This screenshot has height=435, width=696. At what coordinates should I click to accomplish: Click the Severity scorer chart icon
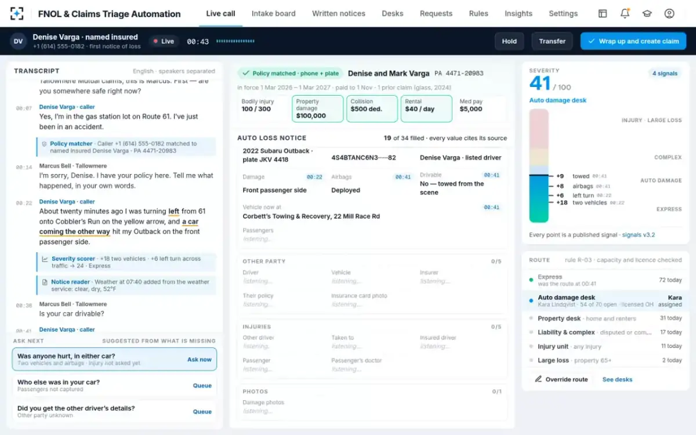click(x=45, y=259)
